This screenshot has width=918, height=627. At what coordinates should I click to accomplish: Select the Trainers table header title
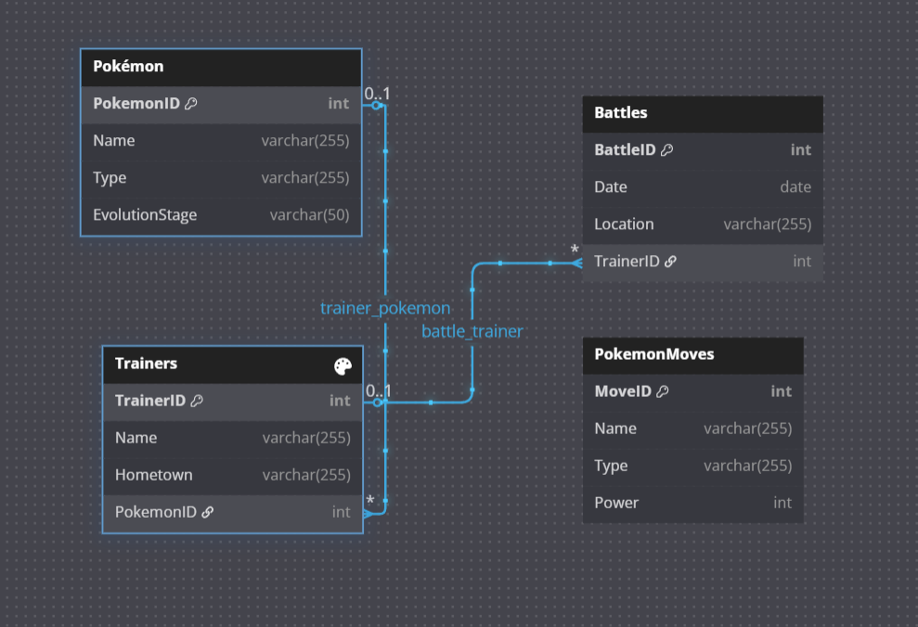tap(146, 364)
